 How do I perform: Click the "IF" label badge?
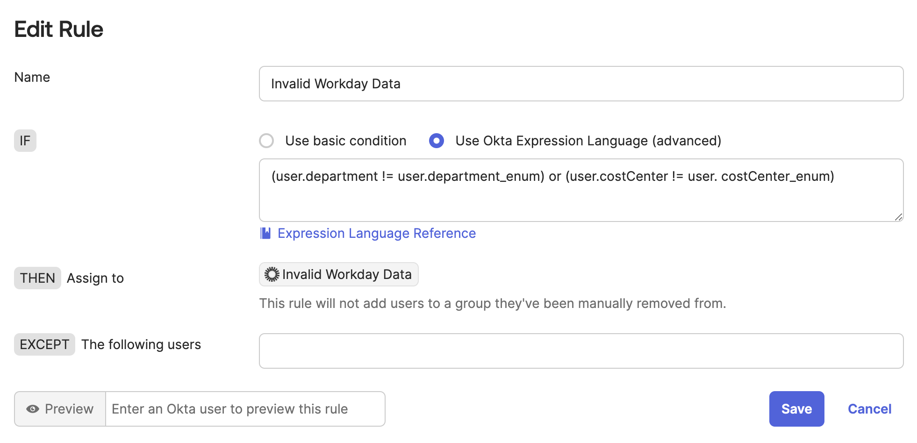coord(25,141)
